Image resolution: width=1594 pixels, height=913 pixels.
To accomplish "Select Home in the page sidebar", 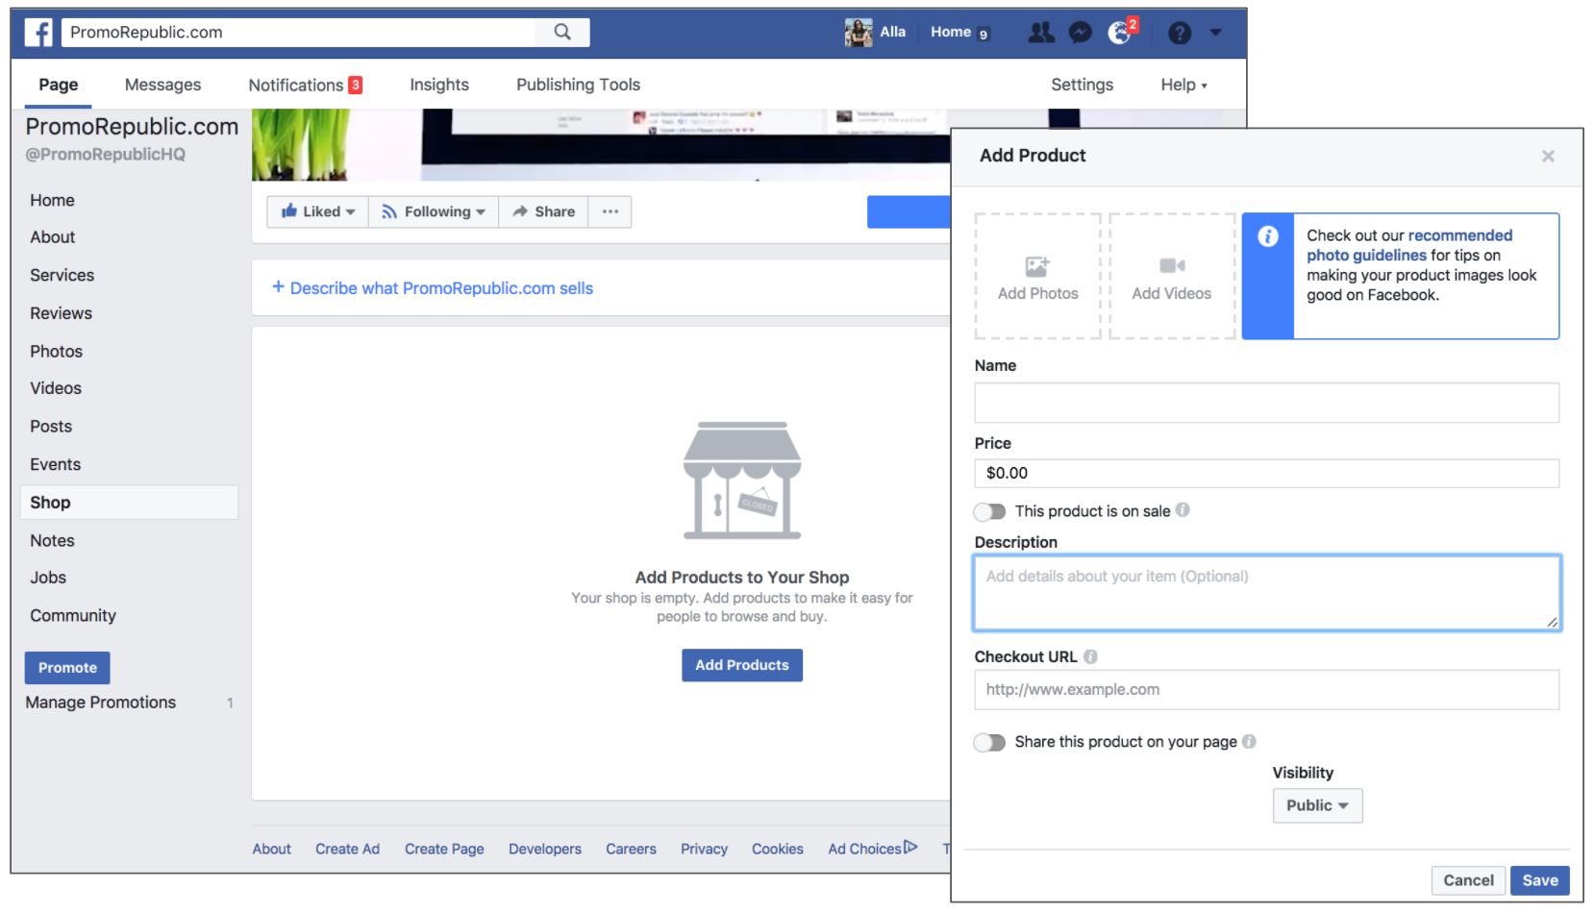I will pos(52,200).
